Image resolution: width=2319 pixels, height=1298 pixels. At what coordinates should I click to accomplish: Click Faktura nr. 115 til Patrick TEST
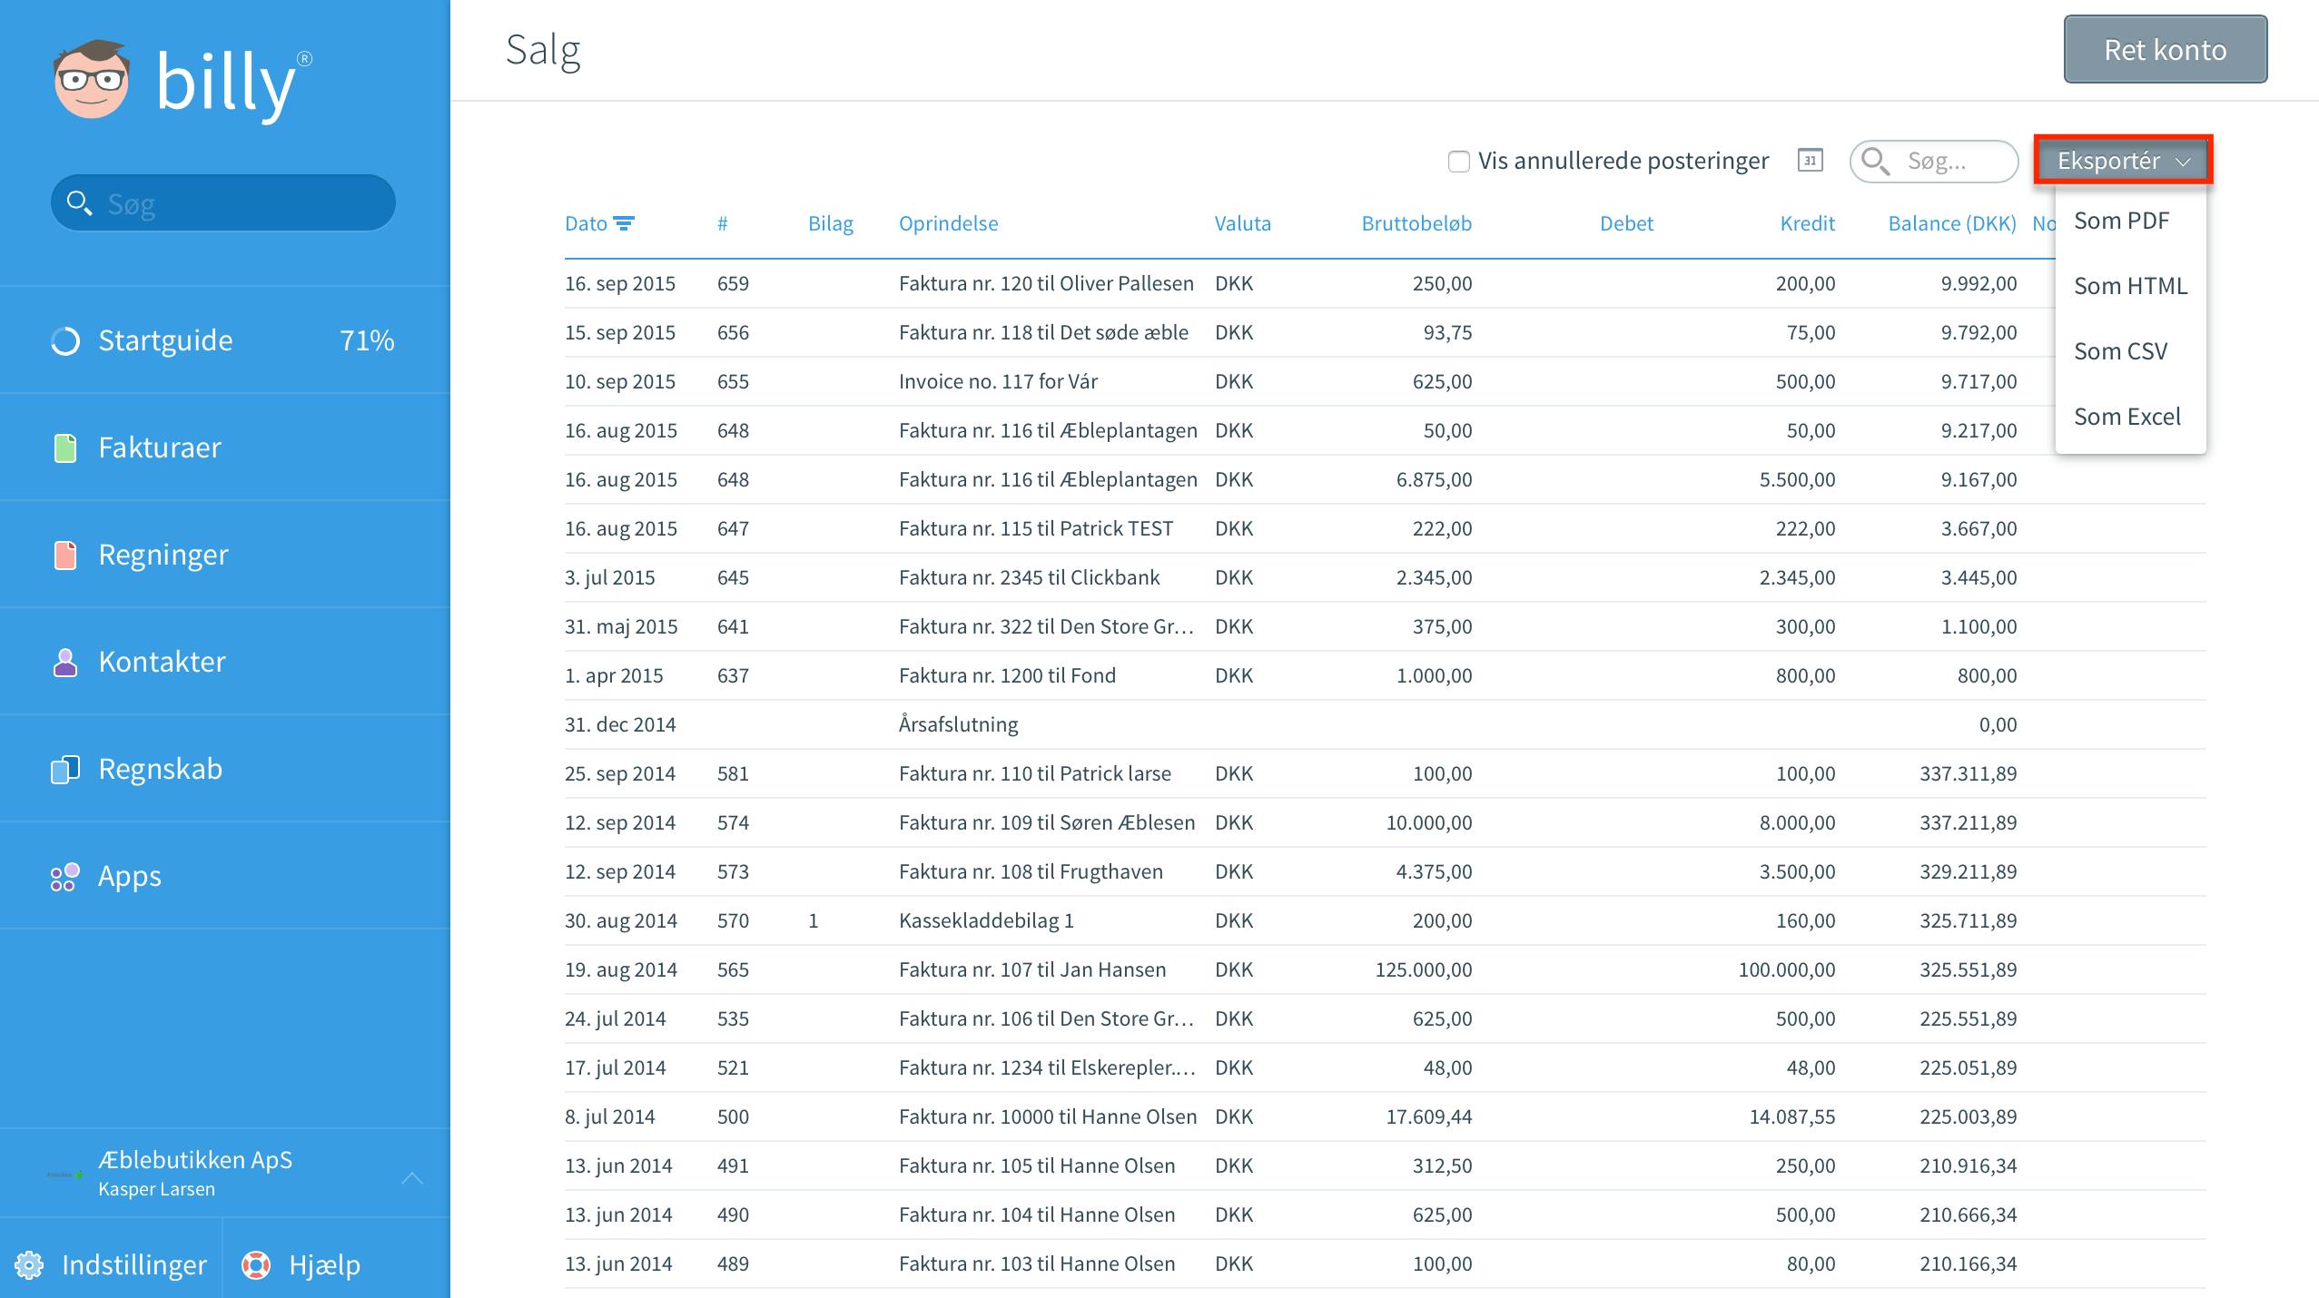tap(1036, 528)
